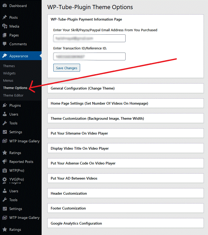Expand the General Configuration section
The width and height of the screenshot is (208, 235).
point(125,88)
